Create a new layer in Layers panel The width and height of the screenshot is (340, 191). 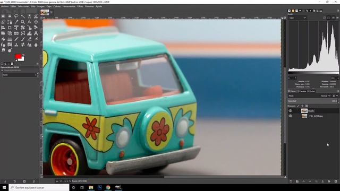pos(291,181)
